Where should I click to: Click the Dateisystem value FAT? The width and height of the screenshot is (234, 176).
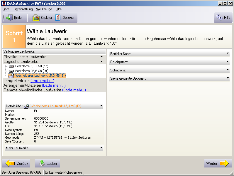click(x=37, y=130)
